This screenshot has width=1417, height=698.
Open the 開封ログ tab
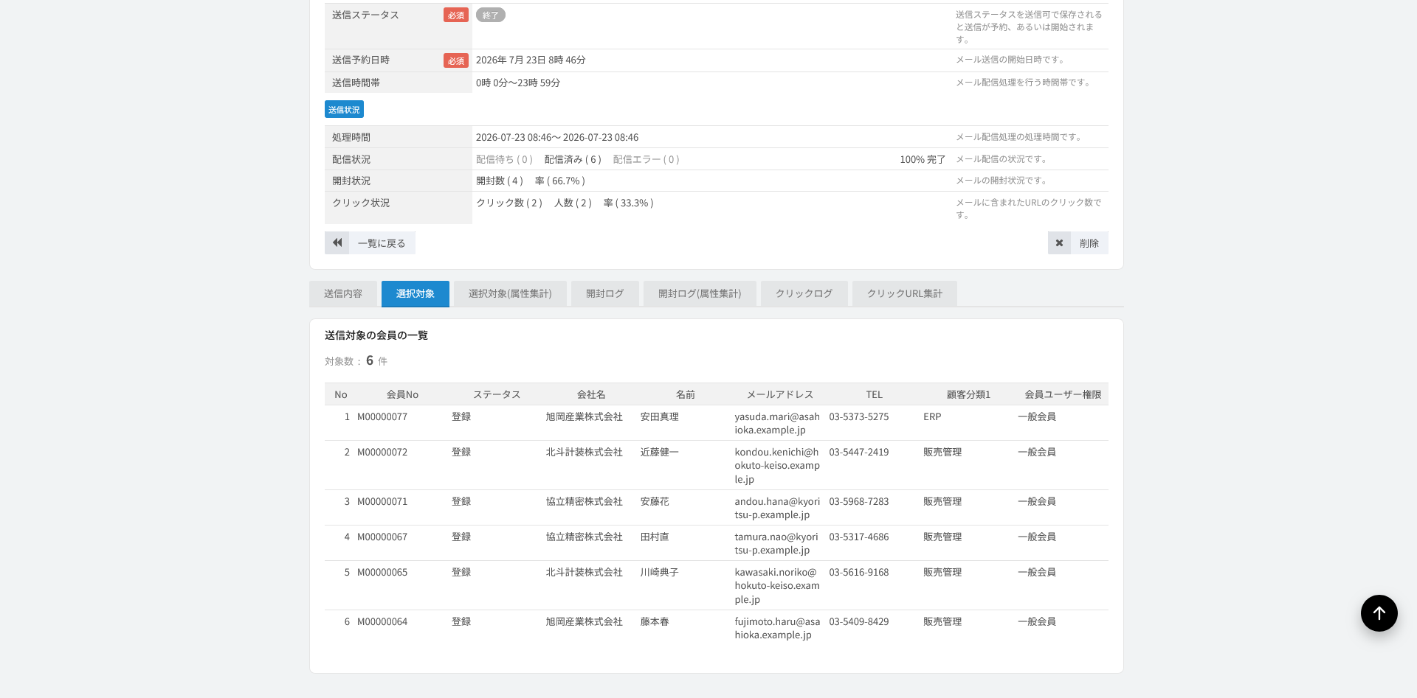(605, 293)
